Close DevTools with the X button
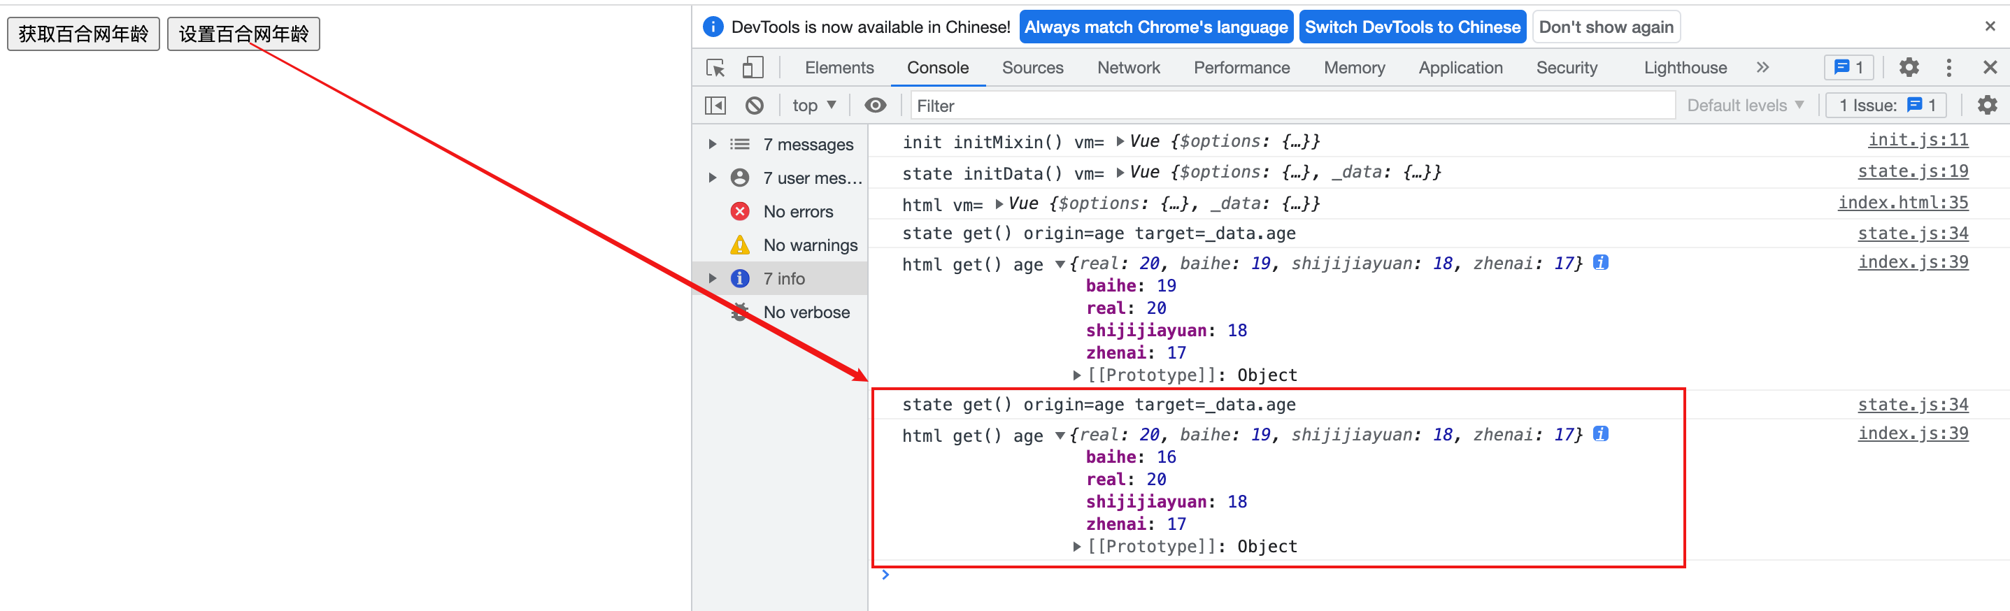 pyautogui.click(x=1990, y=68)
